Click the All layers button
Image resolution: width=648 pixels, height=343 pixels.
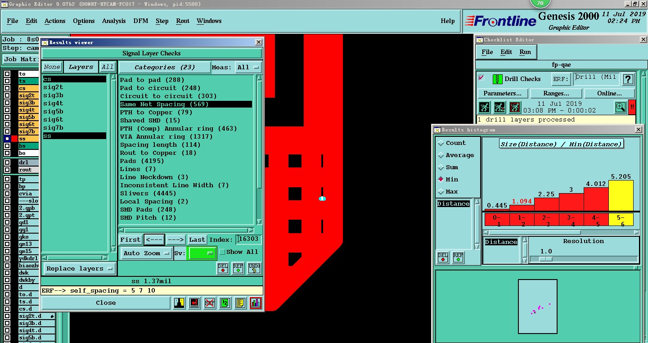[x=107, y=67]
